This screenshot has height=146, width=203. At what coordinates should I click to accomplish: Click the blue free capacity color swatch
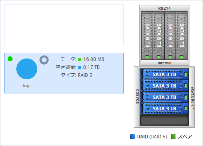tap(80, 67)
